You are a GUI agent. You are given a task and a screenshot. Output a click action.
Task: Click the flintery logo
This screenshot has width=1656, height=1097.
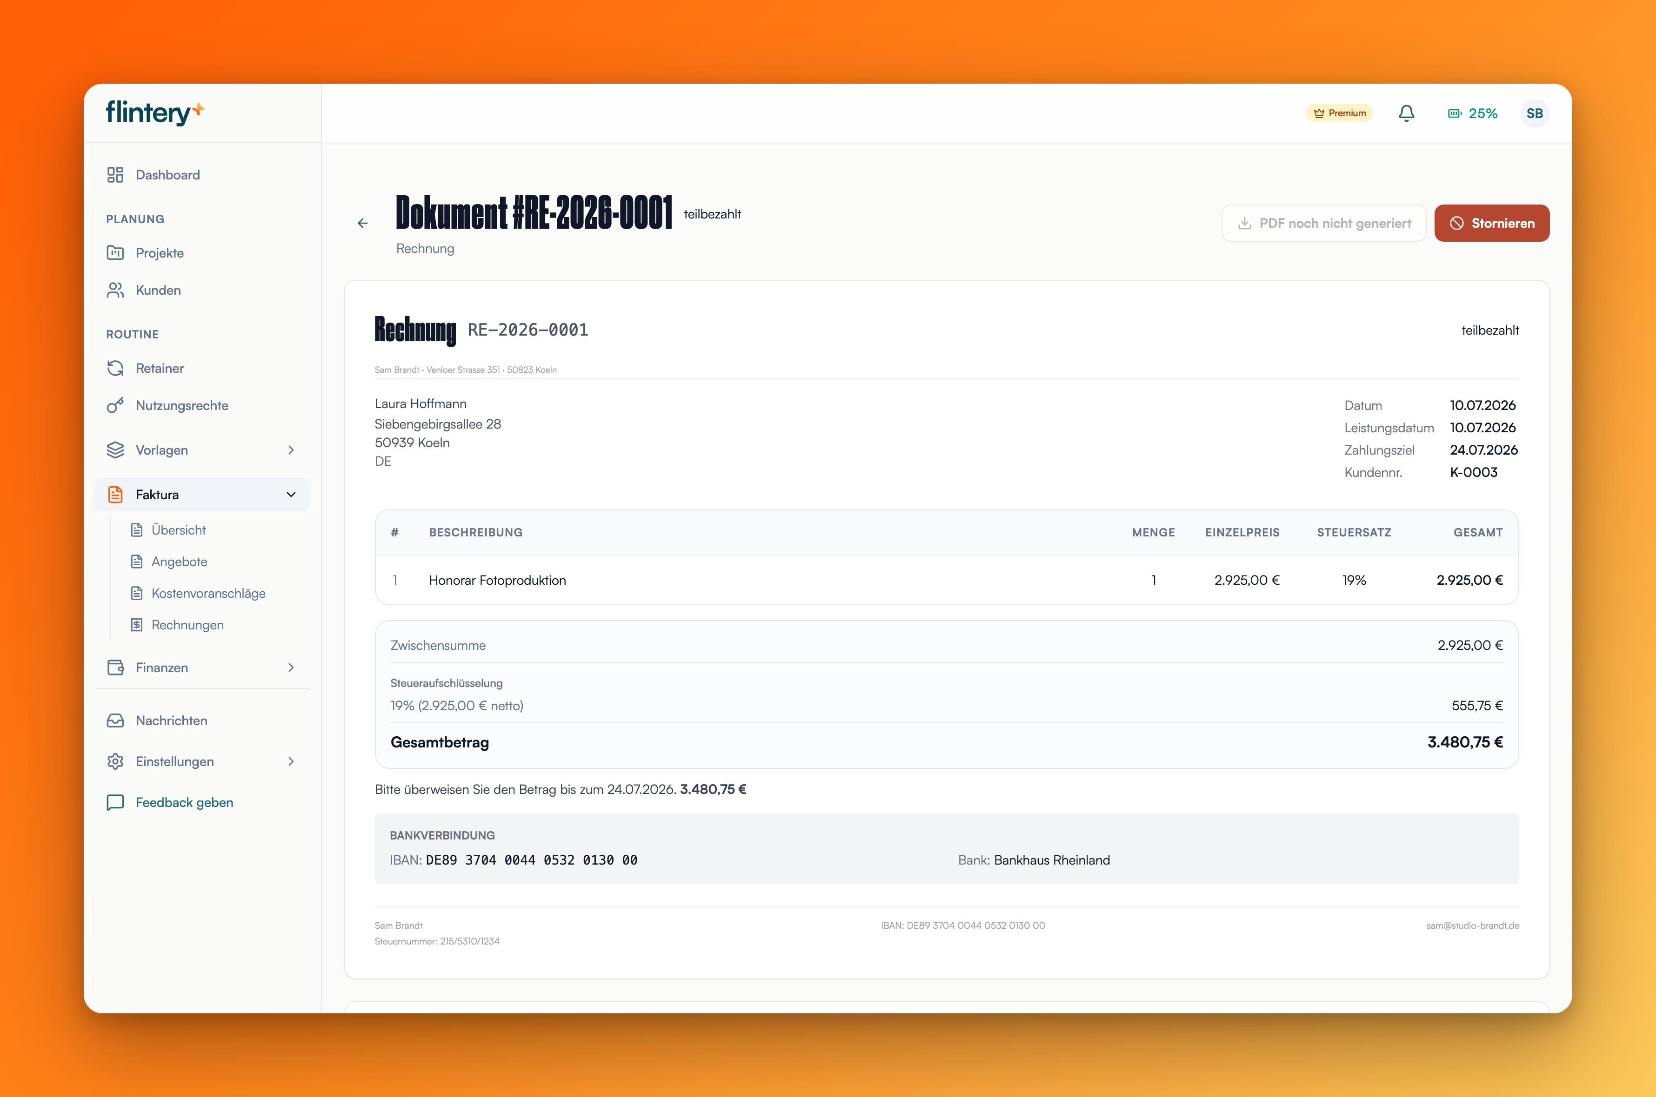(155, 112)
